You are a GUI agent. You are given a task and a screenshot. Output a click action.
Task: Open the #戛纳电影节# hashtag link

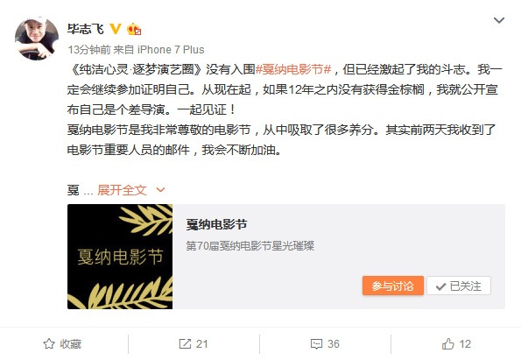point(293,69)
